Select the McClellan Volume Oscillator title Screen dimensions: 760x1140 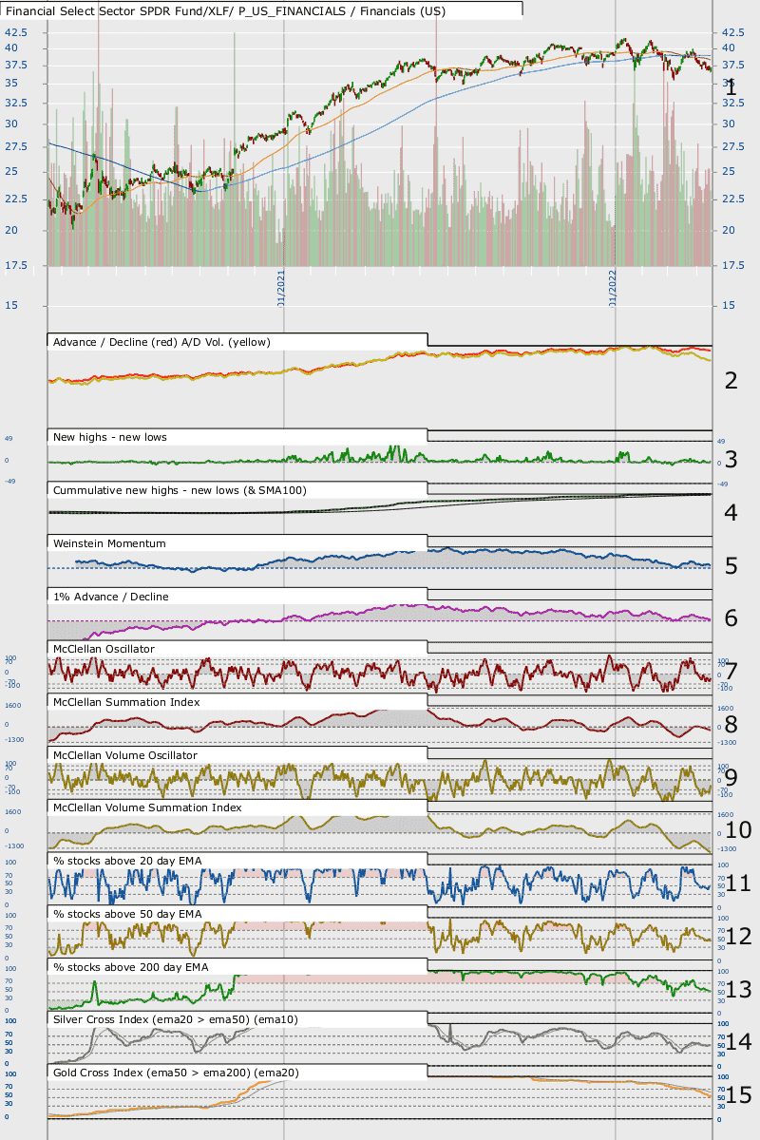pos(125,755)
